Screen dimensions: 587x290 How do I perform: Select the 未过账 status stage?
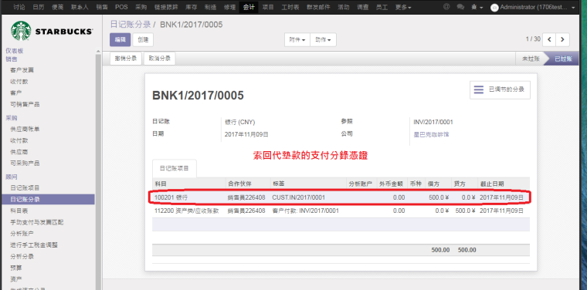531,59
